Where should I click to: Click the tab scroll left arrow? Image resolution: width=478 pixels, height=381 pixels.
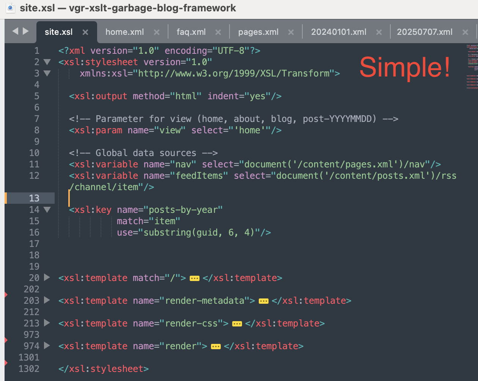click(x=15, y=31)
